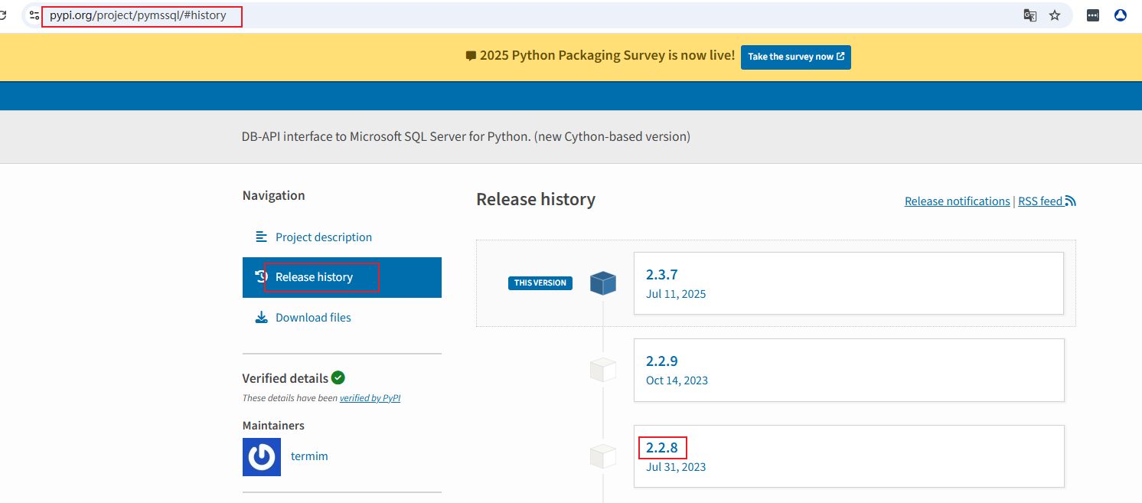Open the Release notifications link
Screen dimensions: 1142x503
(x=957, y=201)
